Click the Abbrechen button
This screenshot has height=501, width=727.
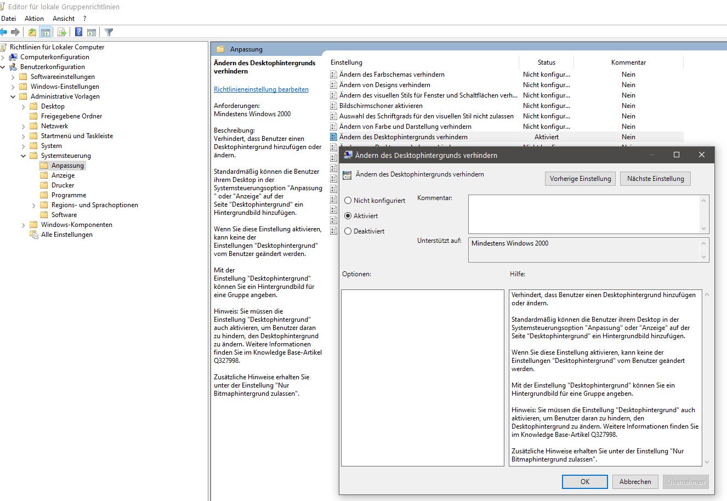pyautogui.click(x=635, y=482)
